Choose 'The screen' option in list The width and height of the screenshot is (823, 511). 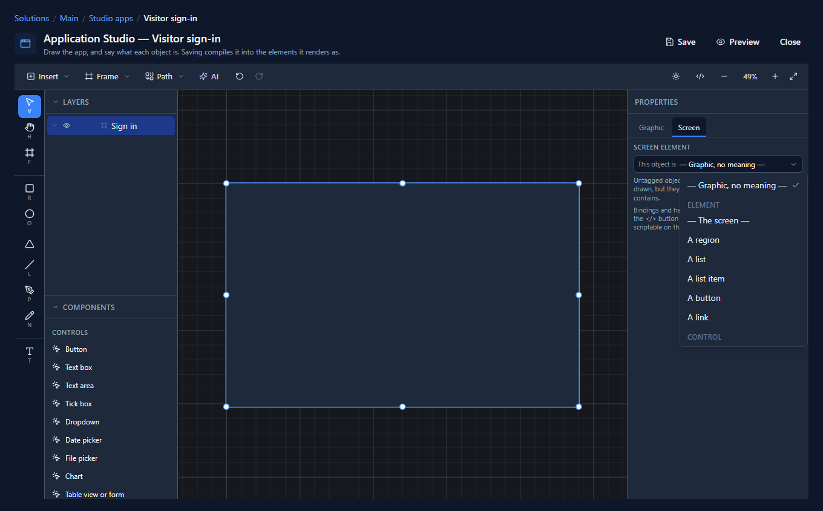point(744,220)
